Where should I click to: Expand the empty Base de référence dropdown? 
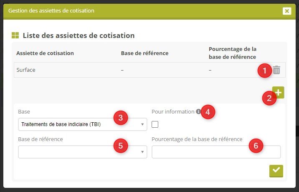[82, 152]
